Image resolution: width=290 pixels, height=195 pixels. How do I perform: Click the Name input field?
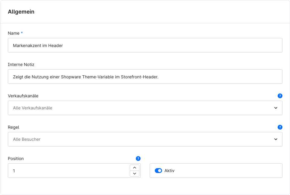pos(145,45)
